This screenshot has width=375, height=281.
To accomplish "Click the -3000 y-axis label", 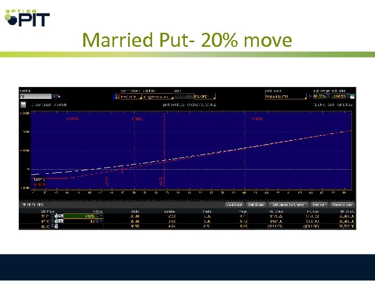I will click(x=24, y=113).
